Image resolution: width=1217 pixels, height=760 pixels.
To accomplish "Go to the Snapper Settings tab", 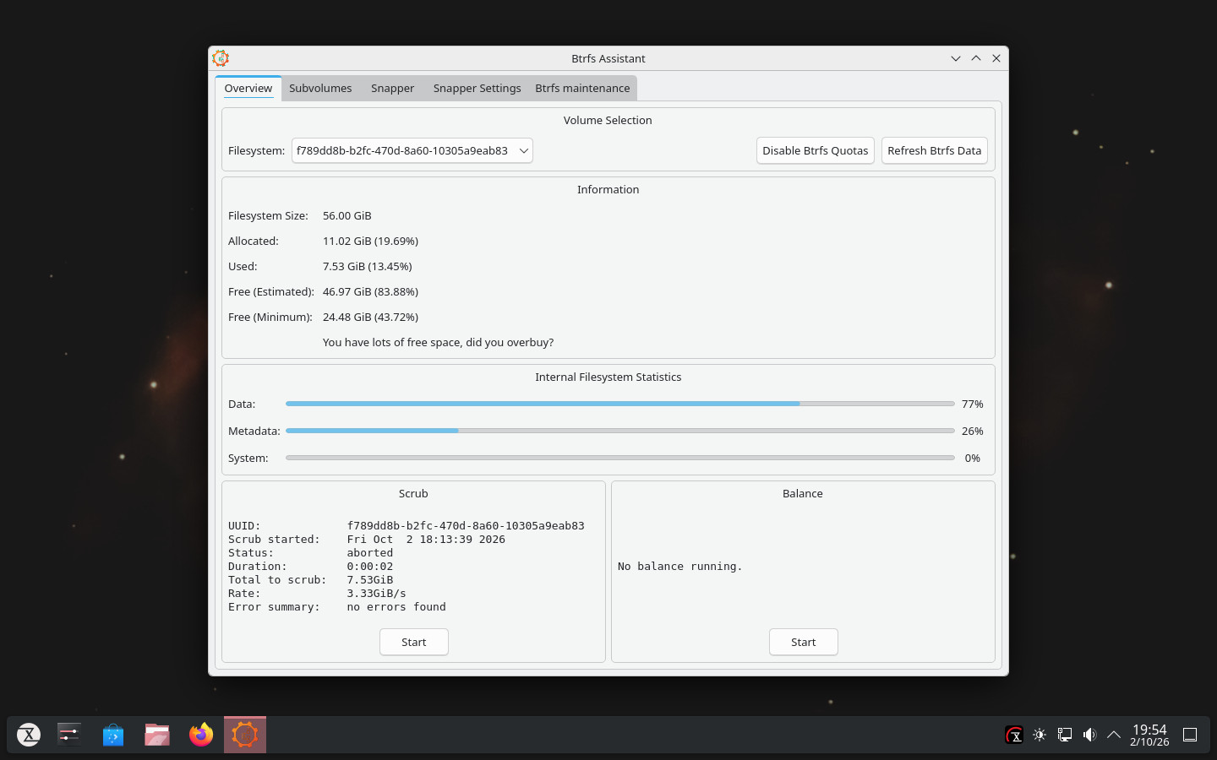I will (x=478, y=88).
